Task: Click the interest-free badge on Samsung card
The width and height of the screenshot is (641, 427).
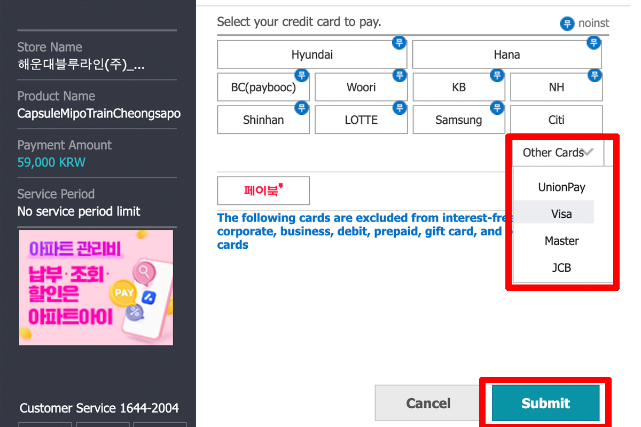Action: click(497, 108)
